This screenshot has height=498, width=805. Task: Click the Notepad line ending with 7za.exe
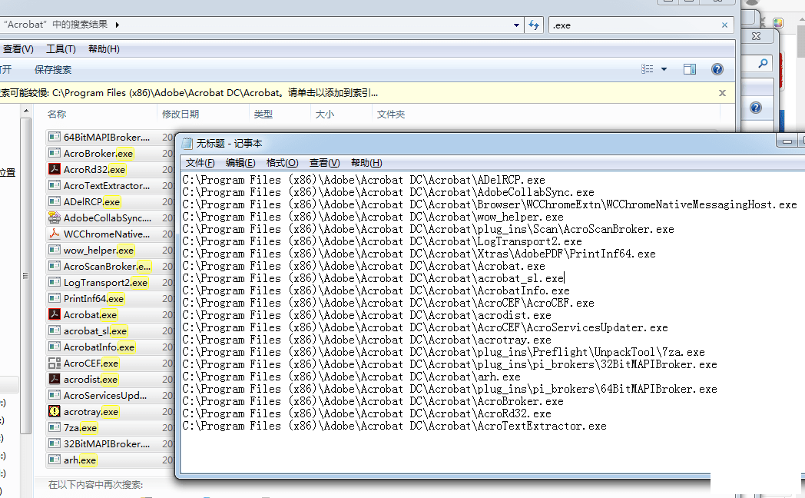(x=443, y=352)
